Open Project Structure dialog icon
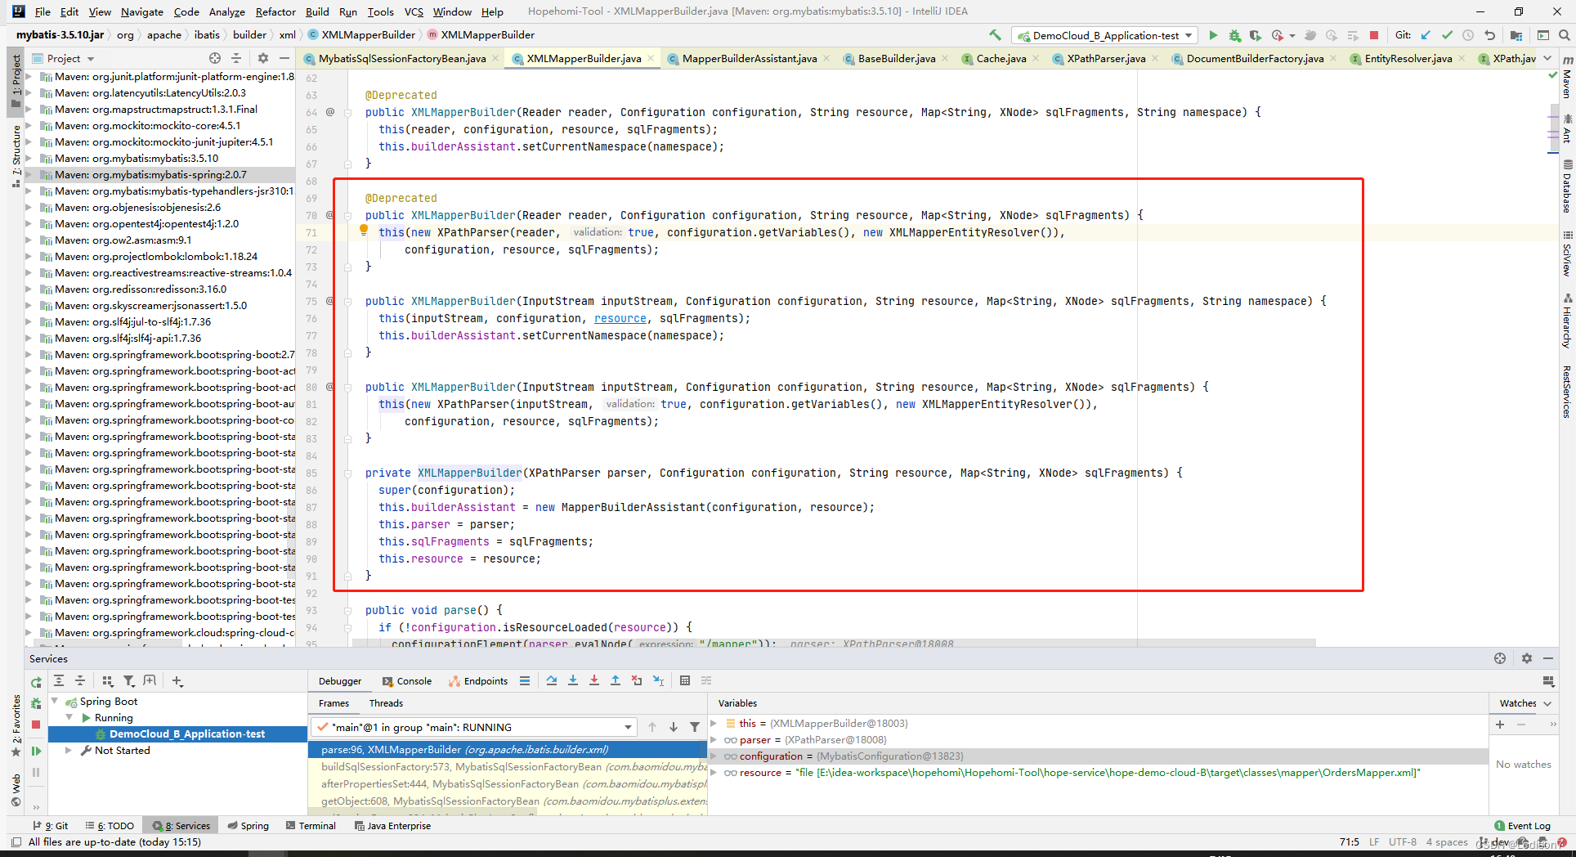The width and height of the screenshot is (1576, 857). pyautogui.click(x=1516, y=35)
